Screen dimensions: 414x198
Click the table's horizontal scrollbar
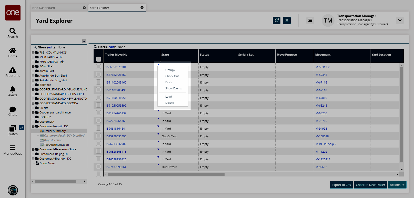pos(166,174)
